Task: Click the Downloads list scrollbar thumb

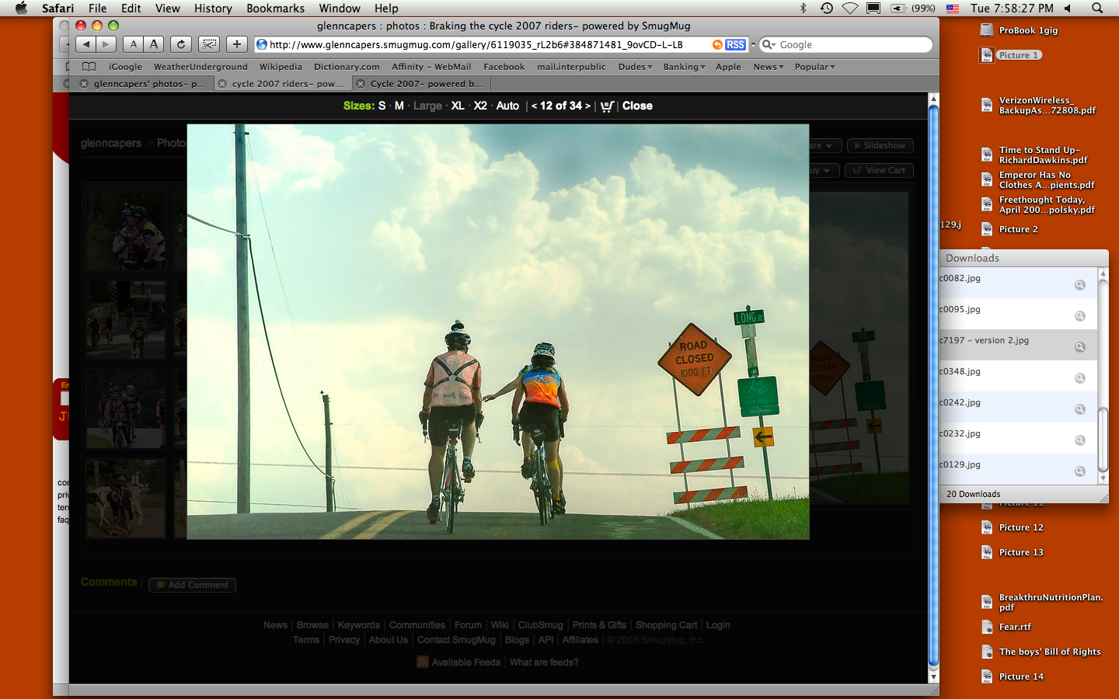Action: coord(1103,440)
